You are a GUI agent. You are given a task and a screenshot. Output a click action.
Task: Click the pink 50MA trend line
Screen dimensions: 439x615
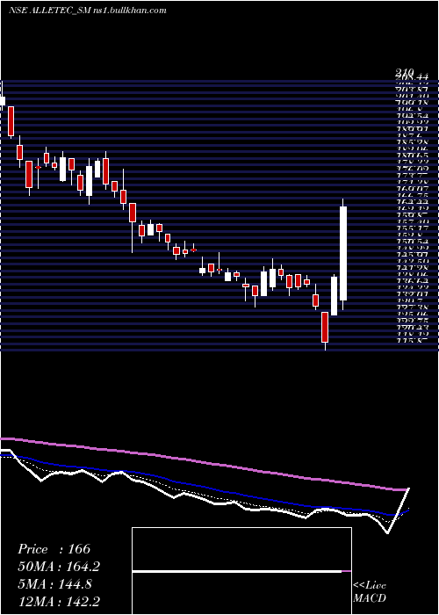pos(204,462)
